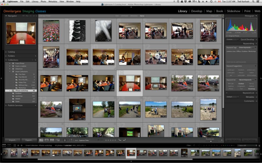The width and height of the screenshot is (262, 163).
Task: Open the Map module
Action: 209,11
